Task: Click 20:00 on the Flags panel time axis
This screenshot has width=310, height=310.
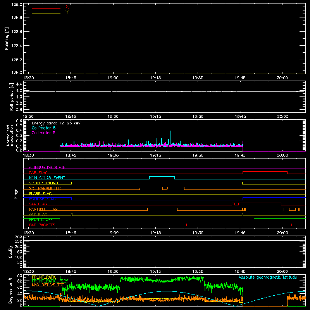Action: pos(282,233)
